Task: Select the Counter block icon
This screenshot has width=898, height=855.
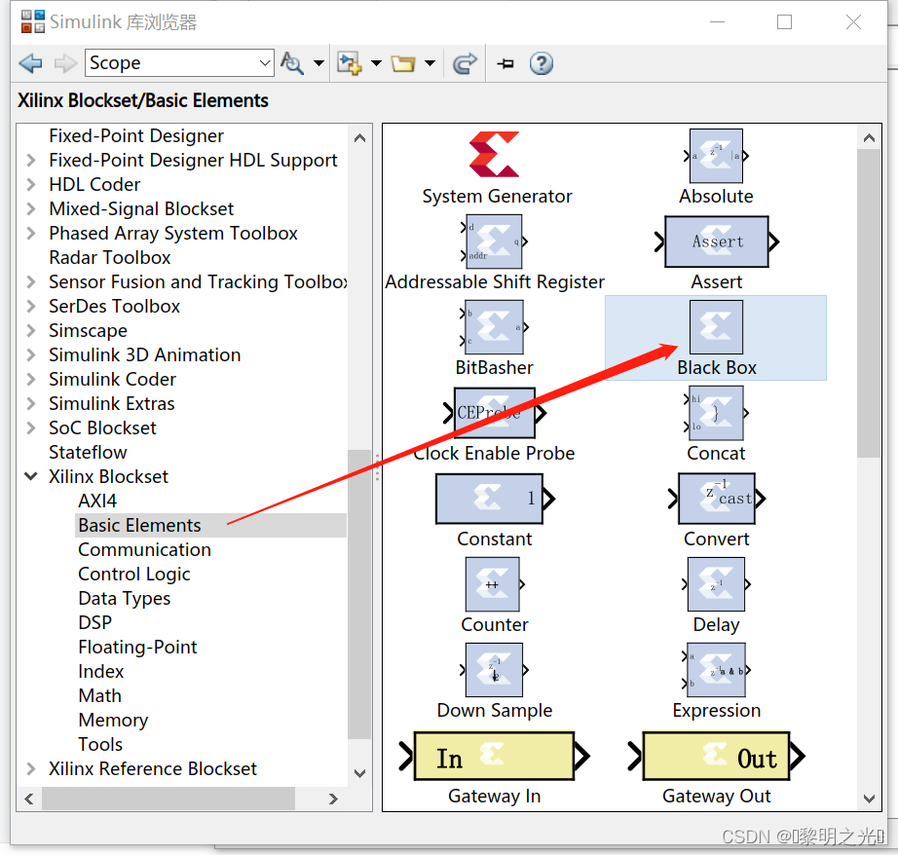Action: click(x=494, y=584)
